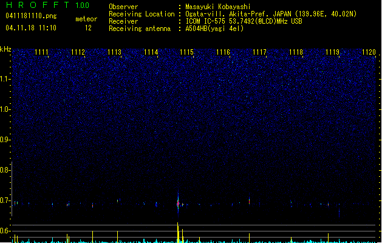Image resolution: width=382 pixels, height=243 pixels.
Task: Click the strong meteor echo just before 1115
Action: pyautogui.click(x=178, y=203)
